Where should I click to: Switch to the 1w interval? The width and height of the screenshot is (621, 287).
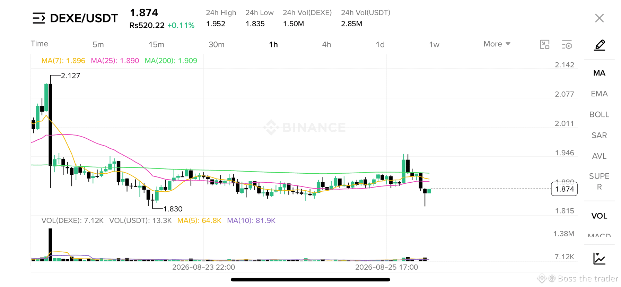434,44
